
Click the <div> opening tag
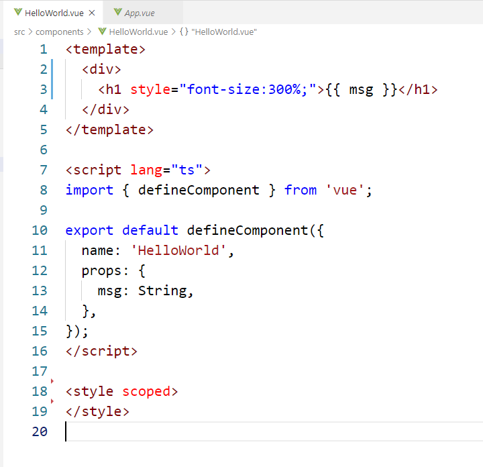pyautogui.click(x=101, y=69)
